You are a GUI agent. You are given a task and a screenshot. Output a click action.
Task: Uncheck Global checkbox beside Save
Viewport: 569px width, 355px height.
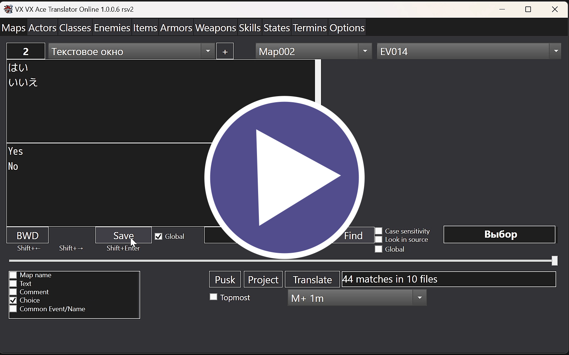pos(158,237)
